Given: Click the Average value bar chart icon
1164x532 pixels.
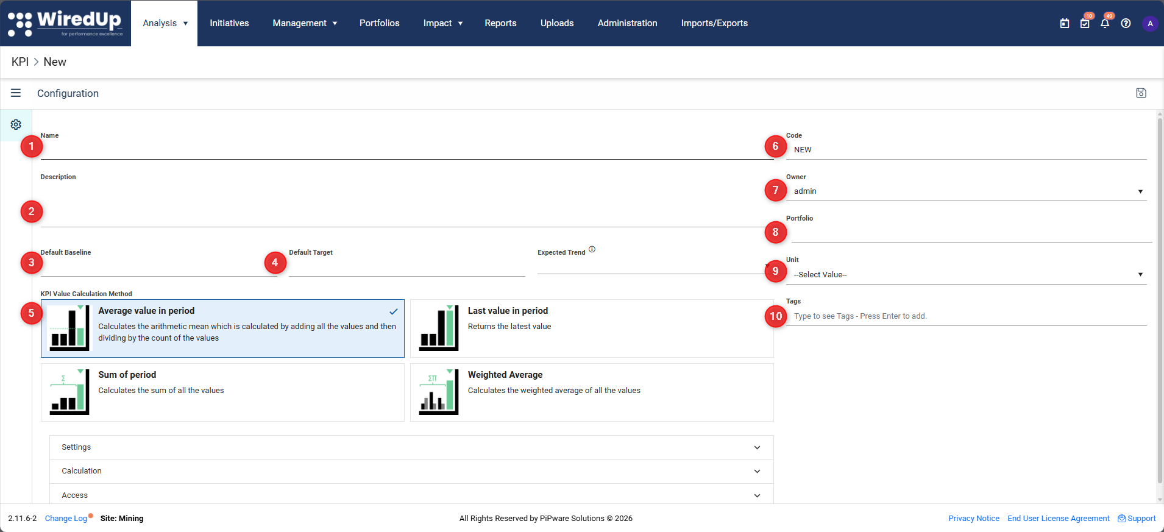Looking at the screenshot, I should (69, 328).
